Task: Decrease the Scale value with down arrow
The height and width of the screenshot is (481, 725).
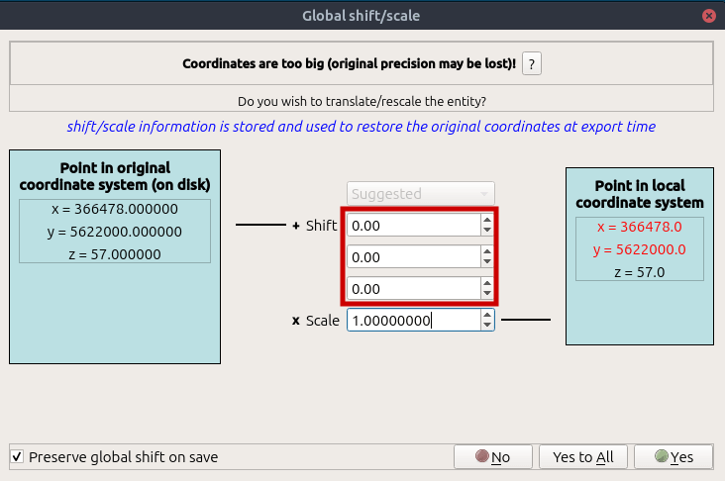Action: click(x=486, y=327)
